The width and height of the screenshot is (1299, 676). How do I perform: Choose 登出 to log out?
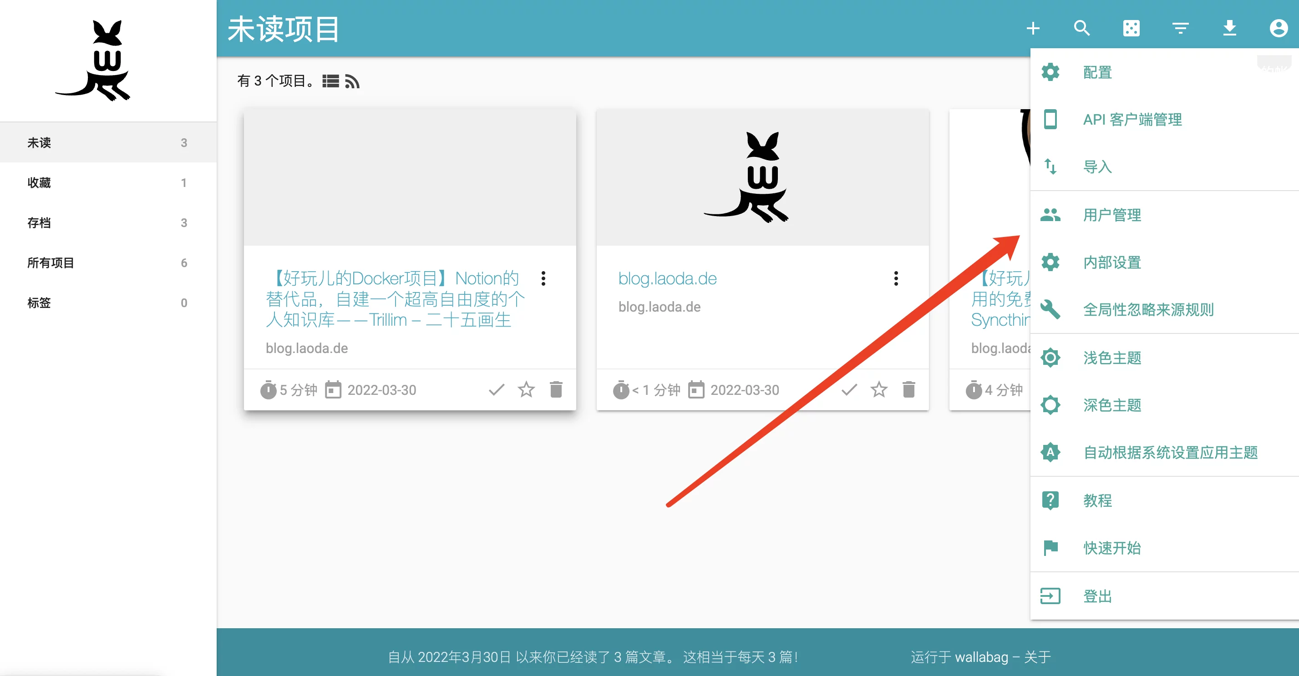click(x=1097, y=596)
